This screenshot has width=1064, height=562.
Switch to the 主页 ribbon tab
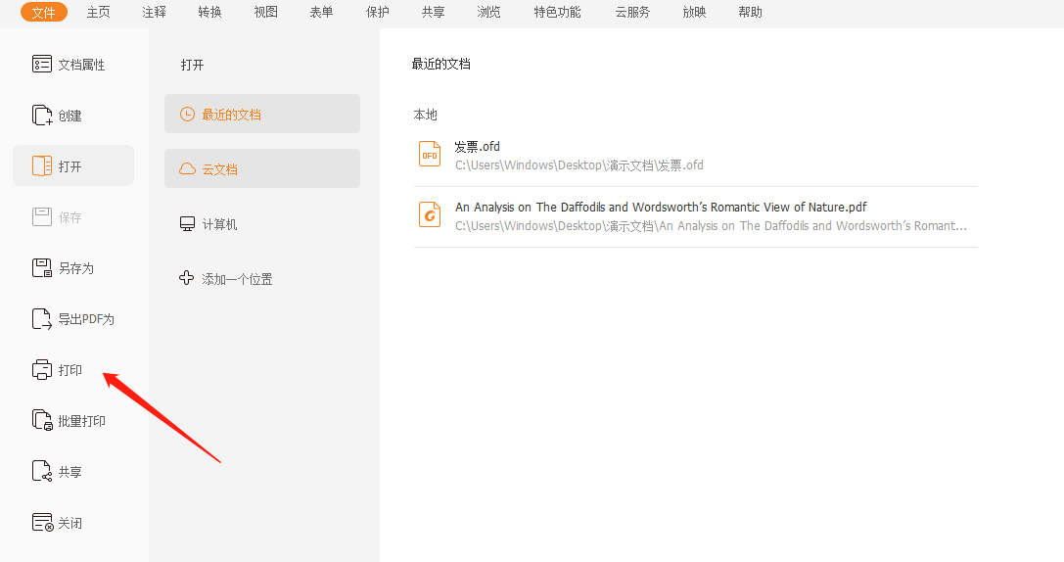98,12
